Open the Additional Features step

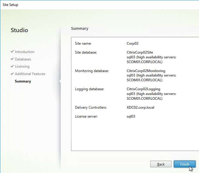pyautogui.click(x=30, y=74)
